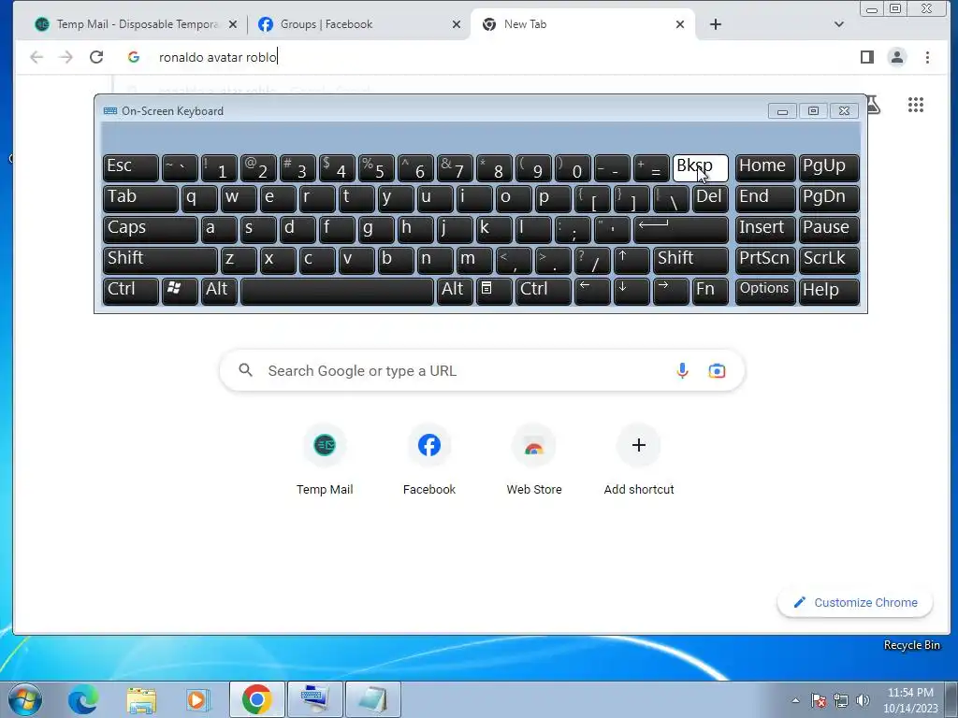
Task: Open the tab search dropdown chevron
Action: [839, 24]
